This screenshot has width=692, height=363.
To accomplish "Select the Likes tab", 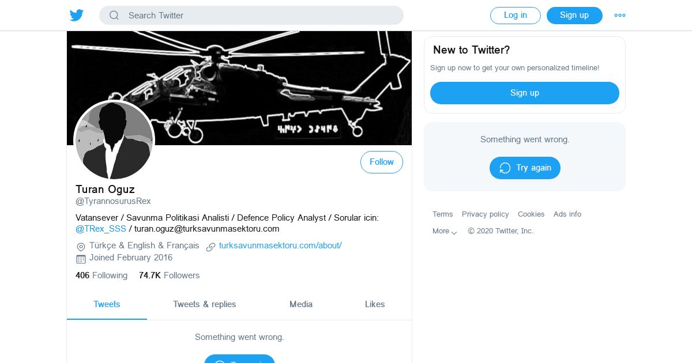I will coord(375,304).
